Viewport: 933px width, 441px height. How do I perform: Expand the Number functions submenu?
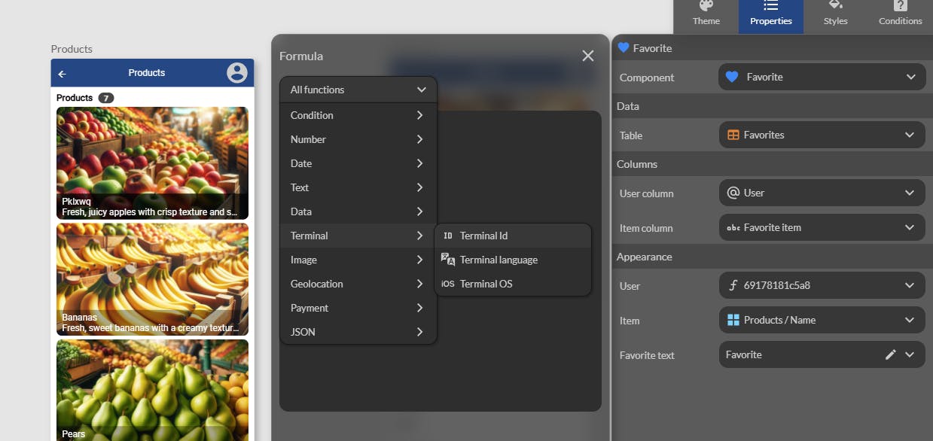click(358, 139)
